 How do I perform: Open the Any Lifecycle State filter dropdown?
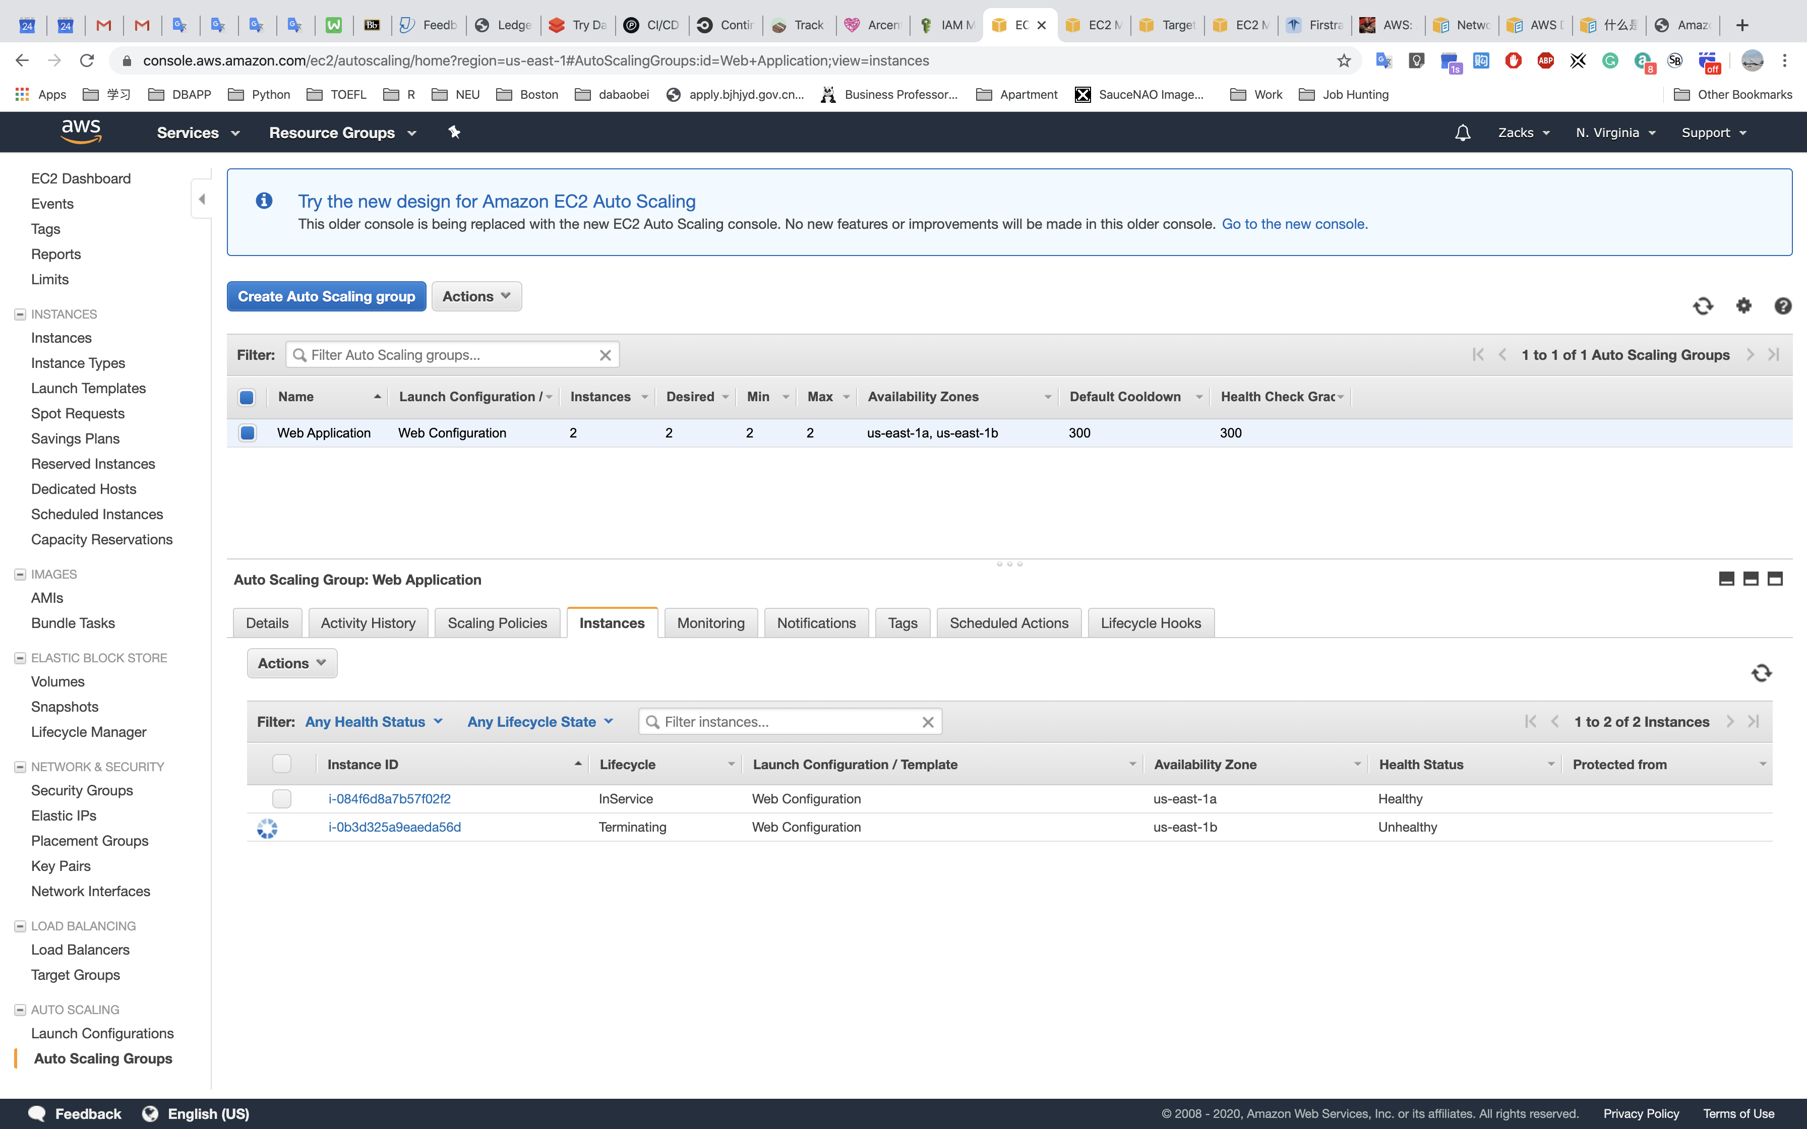click(540, 722)
